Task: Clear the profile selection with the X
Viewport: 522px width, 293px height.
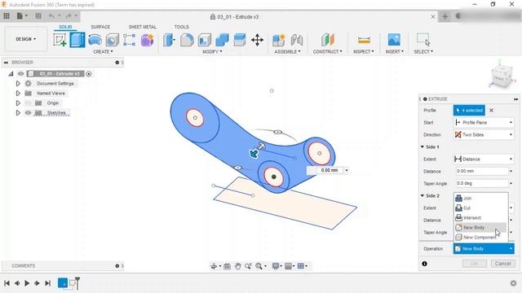Action: [491, 111]
